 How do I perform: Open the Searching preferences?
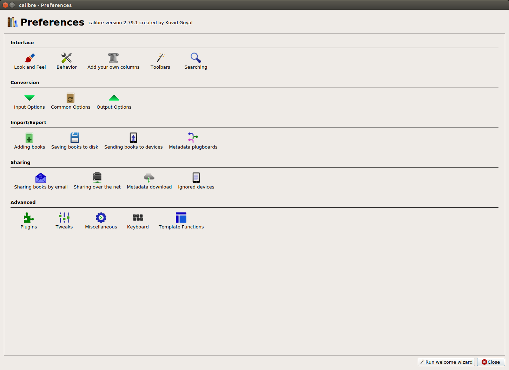(196, 61)
